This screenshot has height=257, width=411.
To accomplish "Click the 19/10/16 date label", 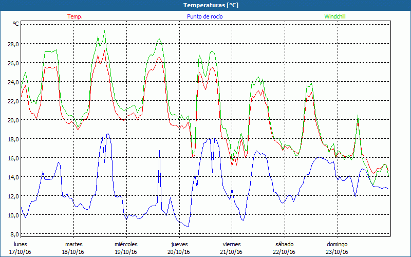I will pyautogui.click(x=126, y=252).
